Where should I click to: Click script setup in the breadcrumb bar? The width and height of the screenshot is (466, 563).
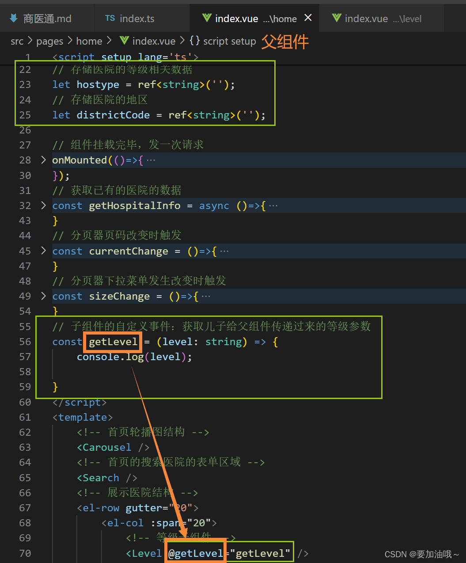click(229, 41)
